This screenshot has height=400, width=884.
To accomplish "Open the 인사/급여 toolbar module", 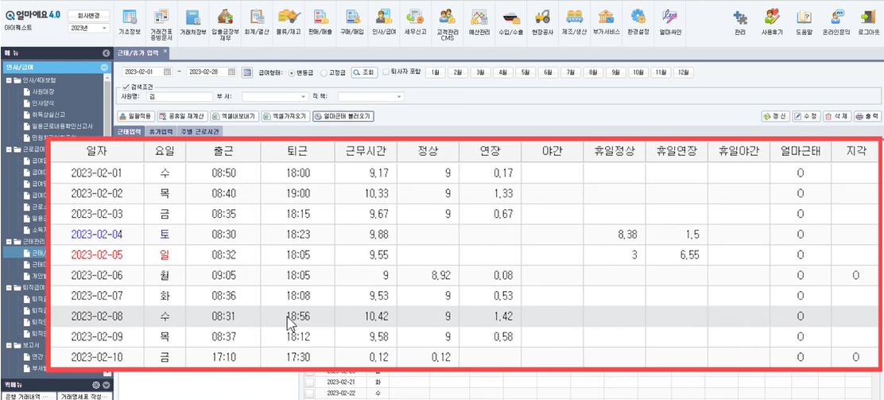I will coord(383,21).
